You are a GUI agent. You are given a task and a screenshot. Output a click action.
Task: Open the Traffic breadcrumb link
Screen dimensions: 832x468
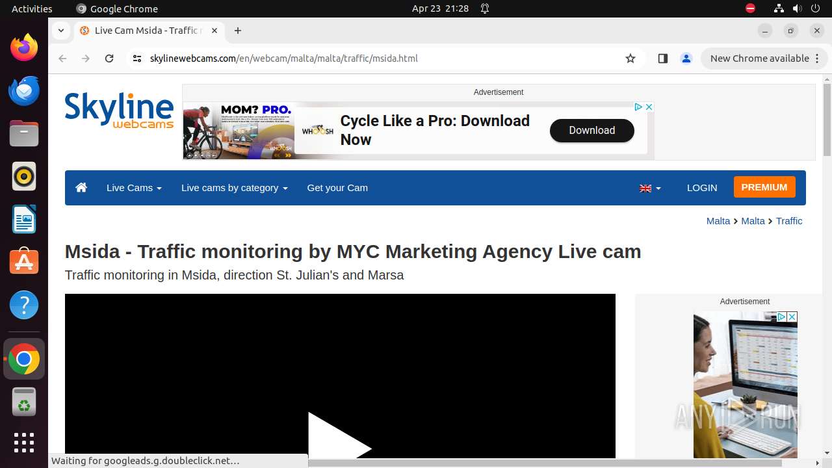pos(789,221)
